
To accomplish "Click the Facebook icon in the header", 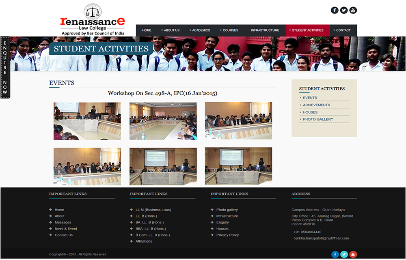I will 335,10.
